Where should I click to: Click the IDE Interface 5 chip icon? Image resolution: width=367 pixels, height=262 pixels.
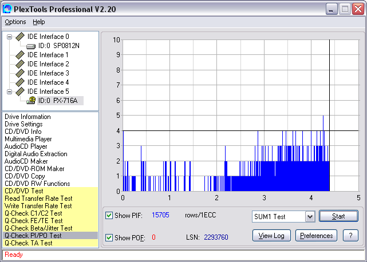[x=20, y=92]
